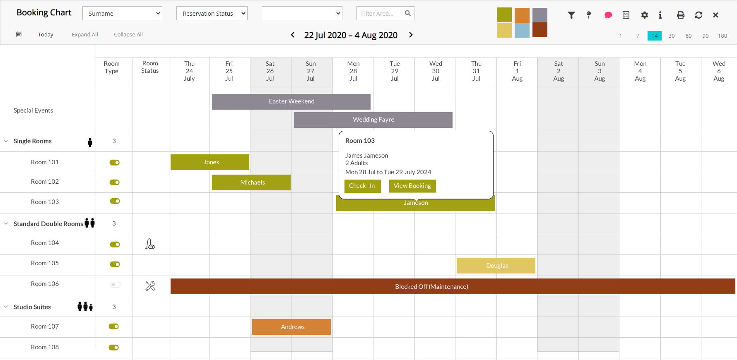Refresh the booking chart
Screen dimensions: 737x360
click(698, 15)
